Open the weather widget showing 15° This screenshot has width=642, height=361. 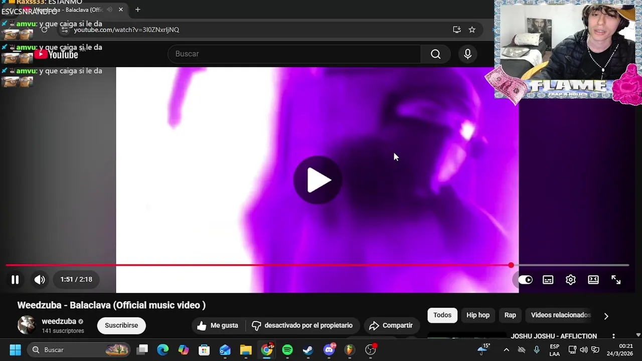click(x=485, y=349)
